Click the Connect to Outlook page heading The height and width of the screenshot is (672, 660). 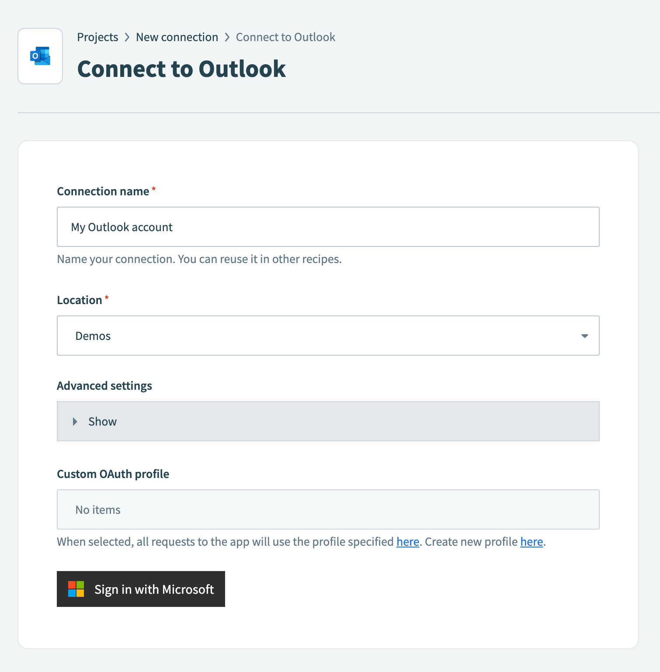pyautogui.click(x=181, y=69)
